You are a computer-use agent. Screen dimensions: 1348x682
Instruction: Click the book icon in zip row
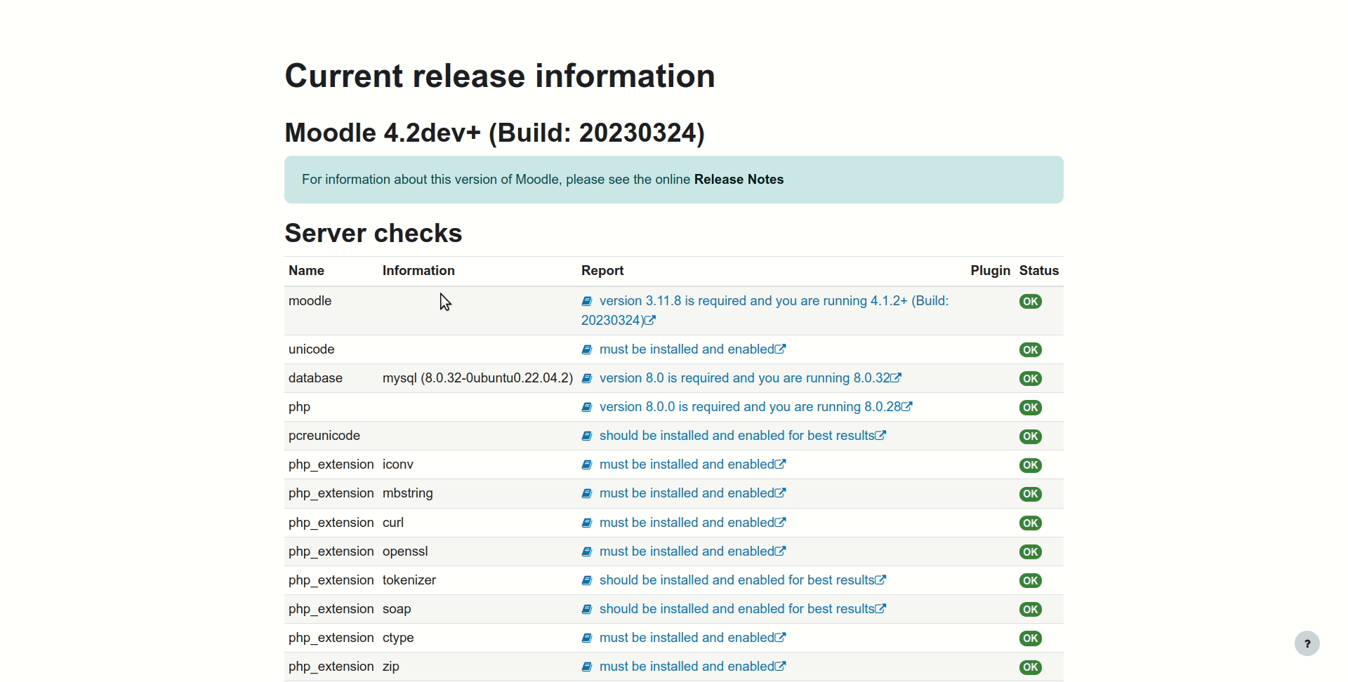[587, 667]
